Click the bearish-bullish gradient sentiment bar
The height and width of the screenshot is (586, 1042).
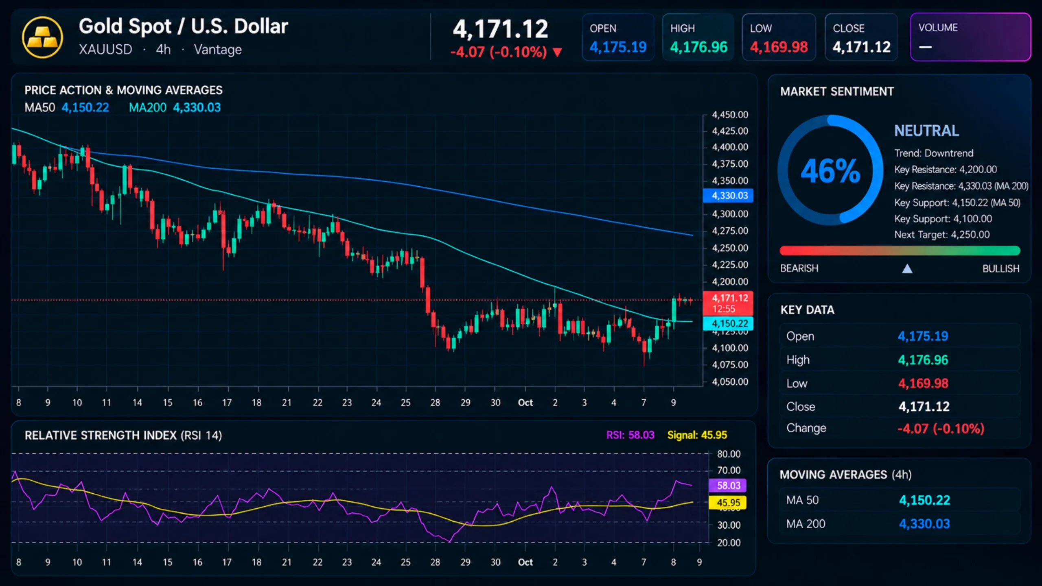point(900,251)
